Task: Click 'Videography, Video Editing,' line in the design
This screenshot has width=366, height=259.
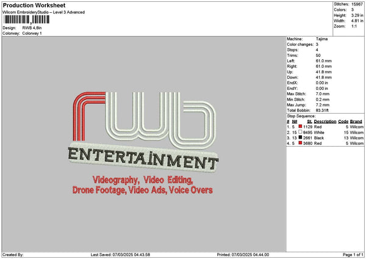Action: 143,180
